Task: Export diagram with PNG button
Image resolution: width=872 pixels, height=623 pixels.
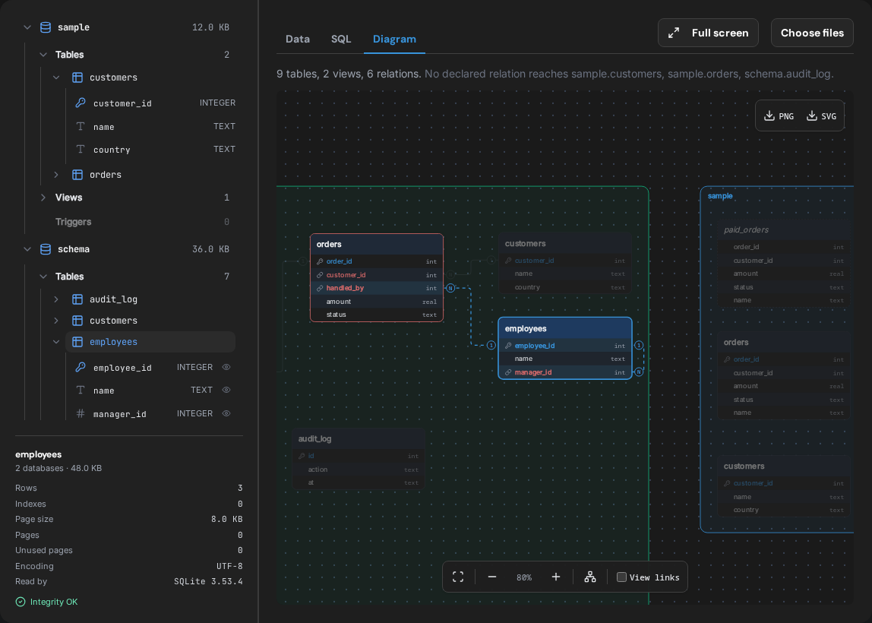Action: tap(779, 115)
